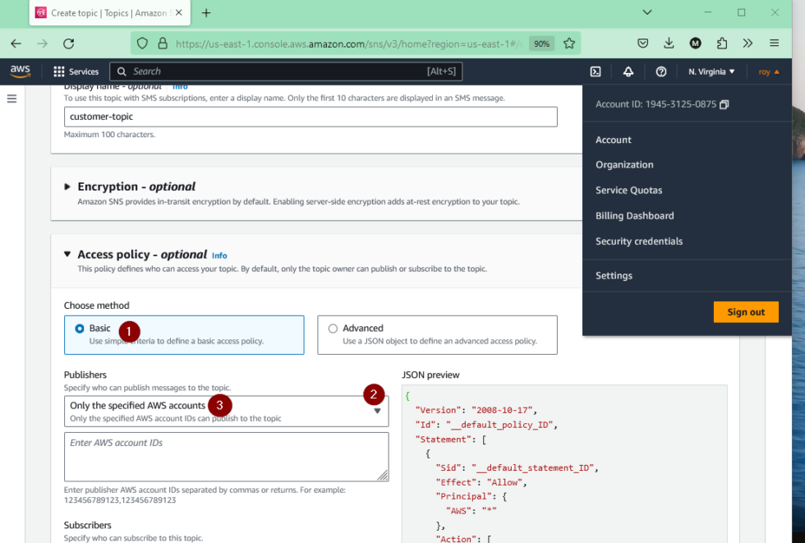This screenshot has width=805, height=543.
Task: Open the left navigation hamburger icon
Action: [11, 98]
